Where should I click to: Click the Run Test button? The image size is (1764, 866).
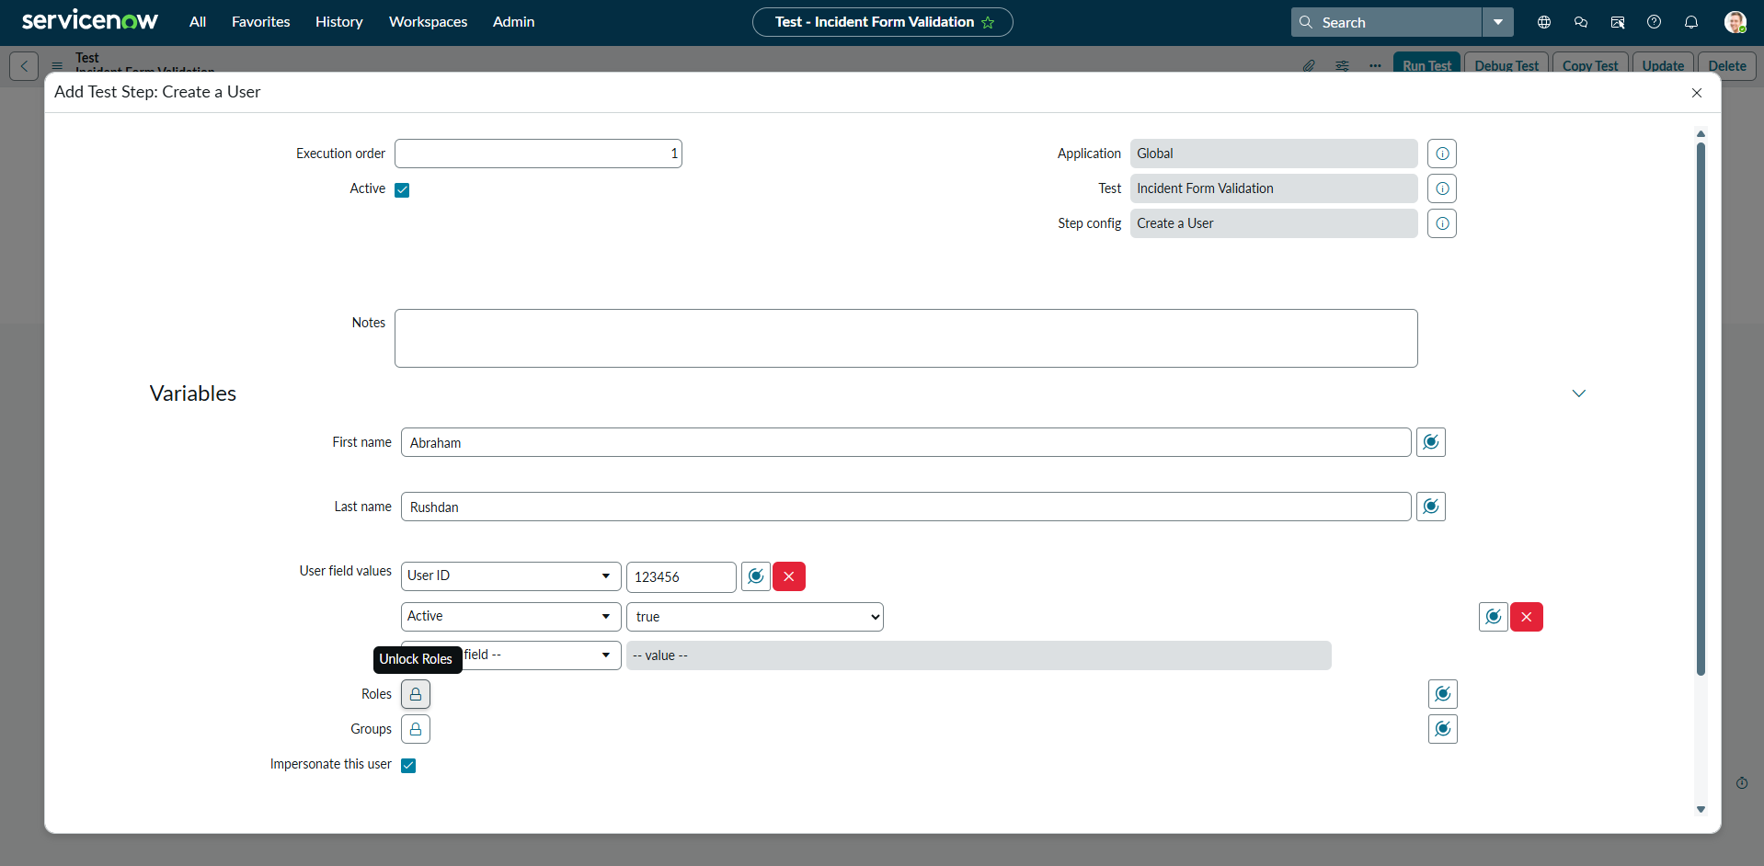tap(1426, 65)
